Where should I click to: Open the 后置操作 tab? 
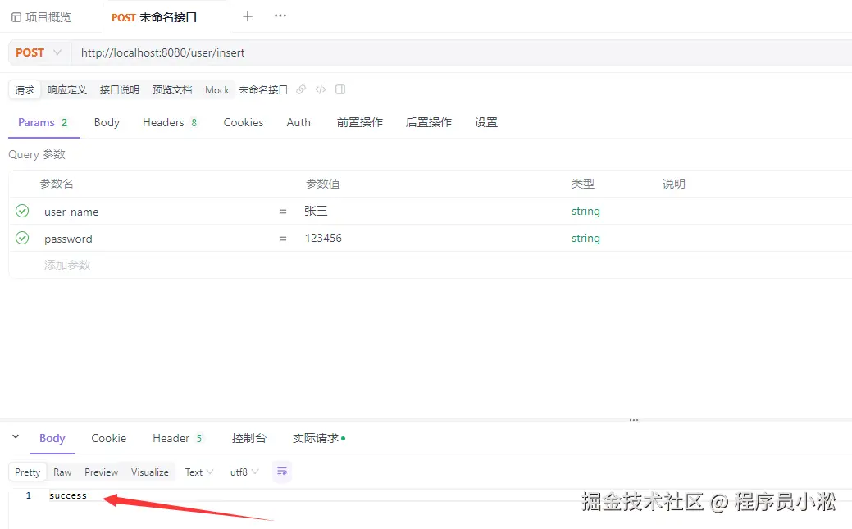[429, 122]
